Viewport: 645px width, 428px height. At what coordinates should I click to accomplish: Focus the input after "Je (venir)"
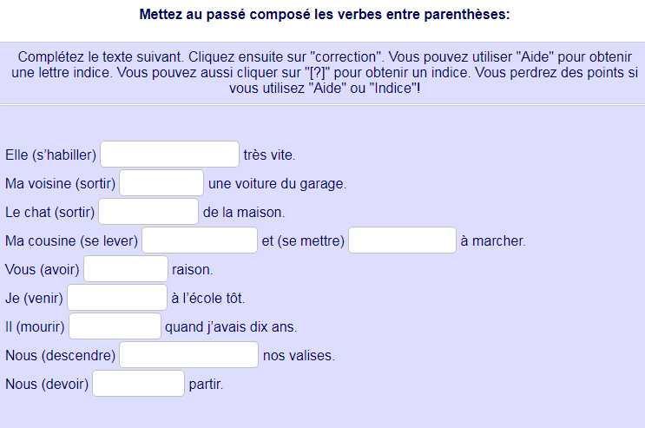point(117,298)
